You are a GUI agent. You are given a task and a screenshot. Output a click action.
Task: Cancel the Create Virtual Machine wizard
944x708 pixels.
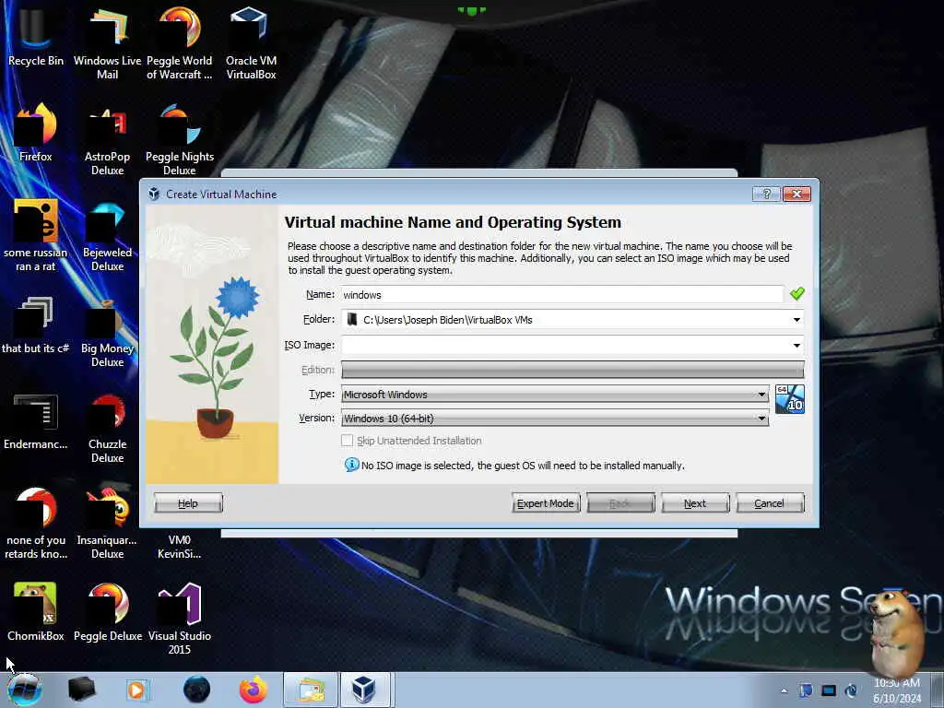770,503
